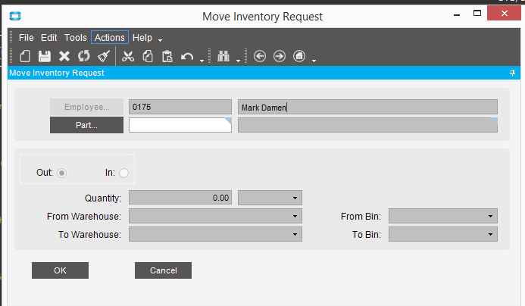The height and width of the screenshot is (306, 525).
Task: Click the Home navigation icon
Action: (299, 56)
